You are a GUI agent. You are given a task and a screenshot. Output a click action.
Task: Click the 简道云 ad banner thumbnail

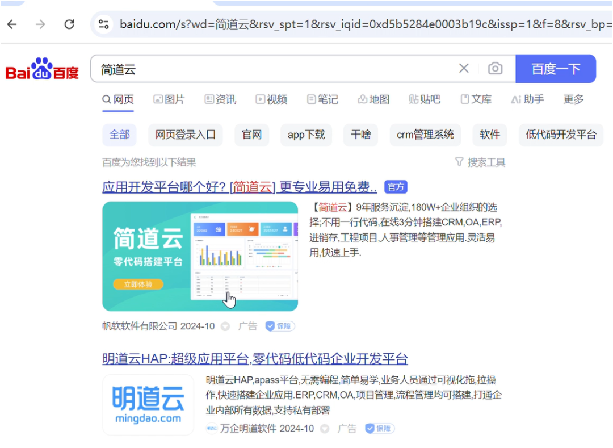[x=200, y=256]
